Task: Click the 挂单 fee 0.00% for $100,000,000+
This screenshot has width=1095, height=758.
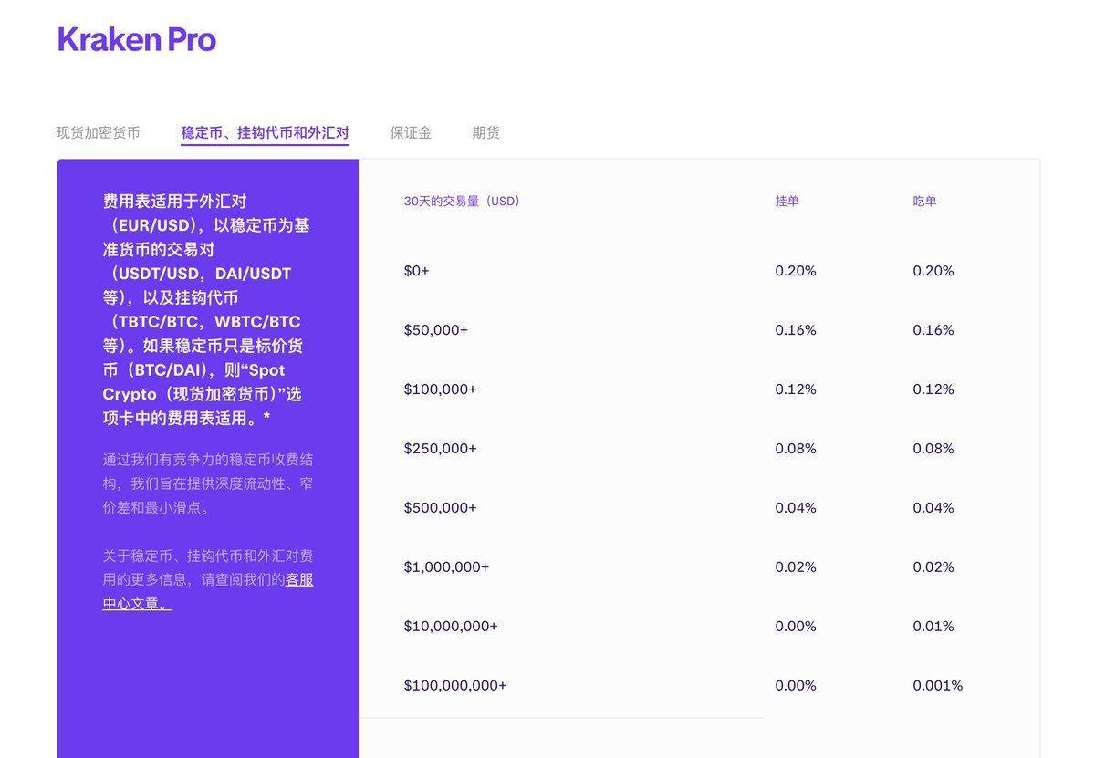Action: click(796, 686)
